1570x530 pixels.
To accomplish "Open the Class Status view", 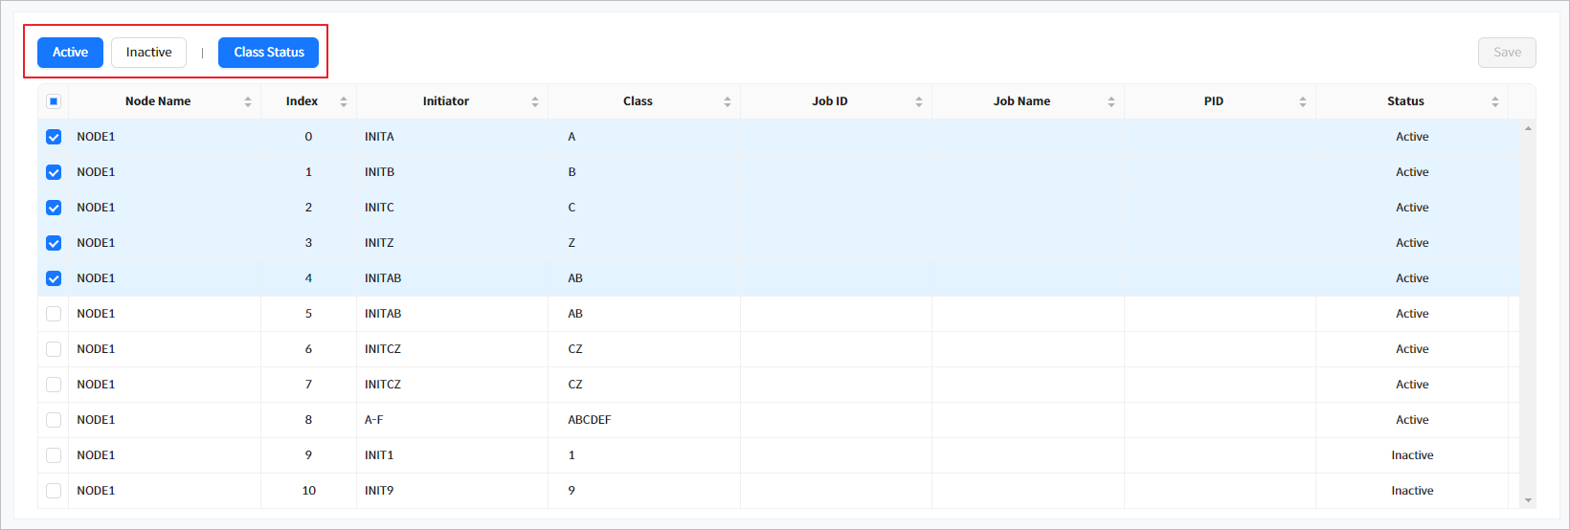I will coord(268,53).
